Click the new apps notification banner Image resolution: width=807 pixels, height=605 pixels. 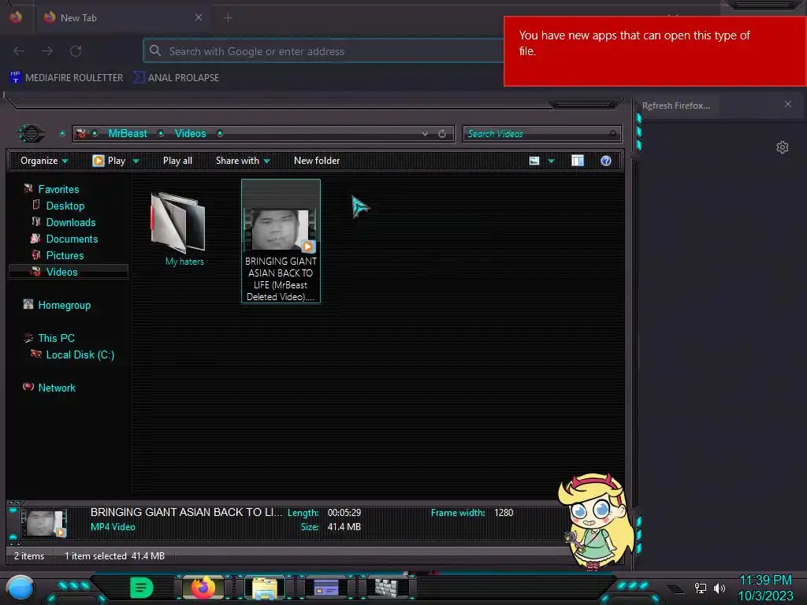tap(655, 51)
